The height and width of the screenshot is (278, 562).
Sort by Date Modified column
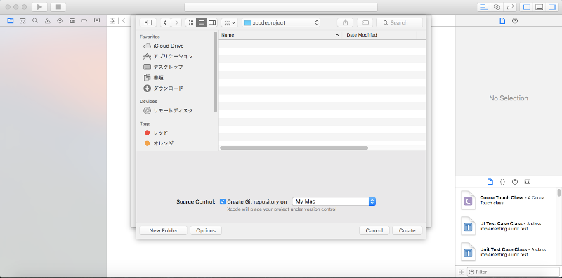[379, 35]
